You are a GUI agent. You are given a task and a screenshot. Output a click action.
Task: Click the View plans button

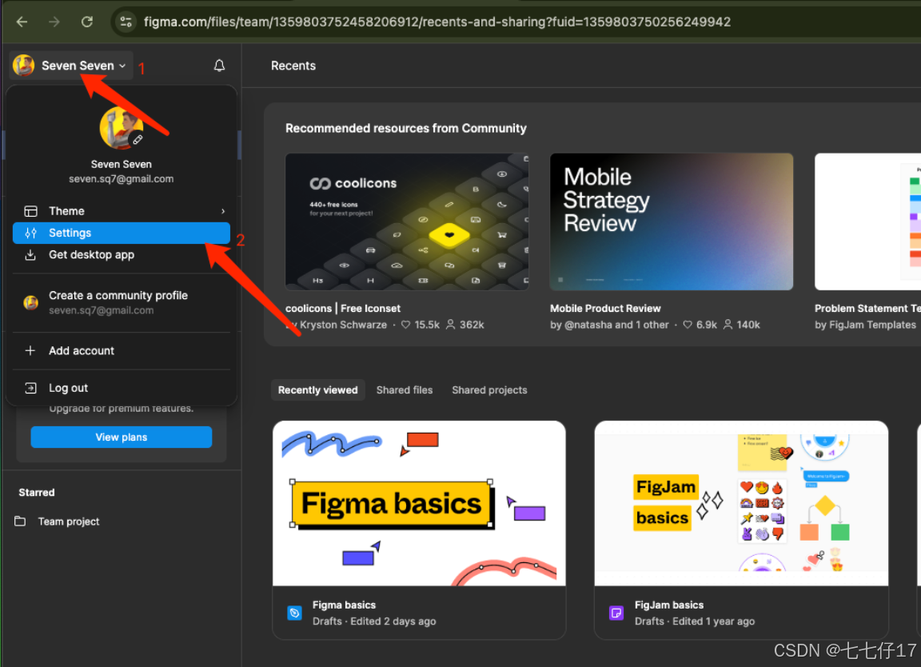pyautogui.click(x=121, y=437)
